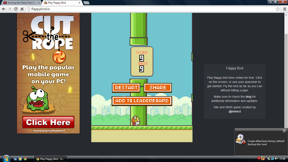
Task: Open the Create eMachines factory default backup message
Action: click(266, 143)
